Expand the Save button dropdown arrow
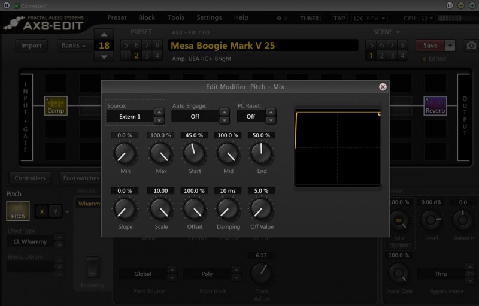 [450, 46]
